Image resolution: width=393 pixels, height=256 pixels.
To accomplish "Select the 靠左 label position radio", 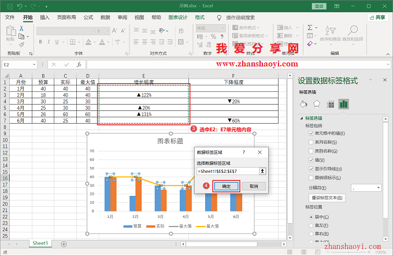I will [311, 225].
